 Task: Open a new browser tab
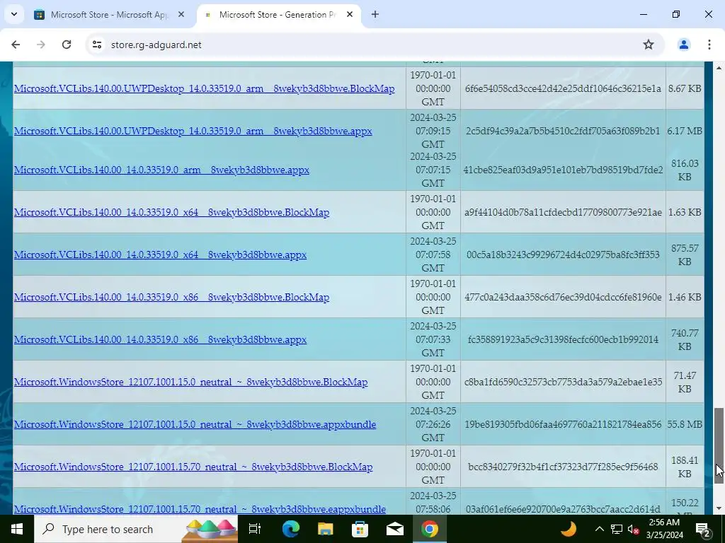click(375, 14)
